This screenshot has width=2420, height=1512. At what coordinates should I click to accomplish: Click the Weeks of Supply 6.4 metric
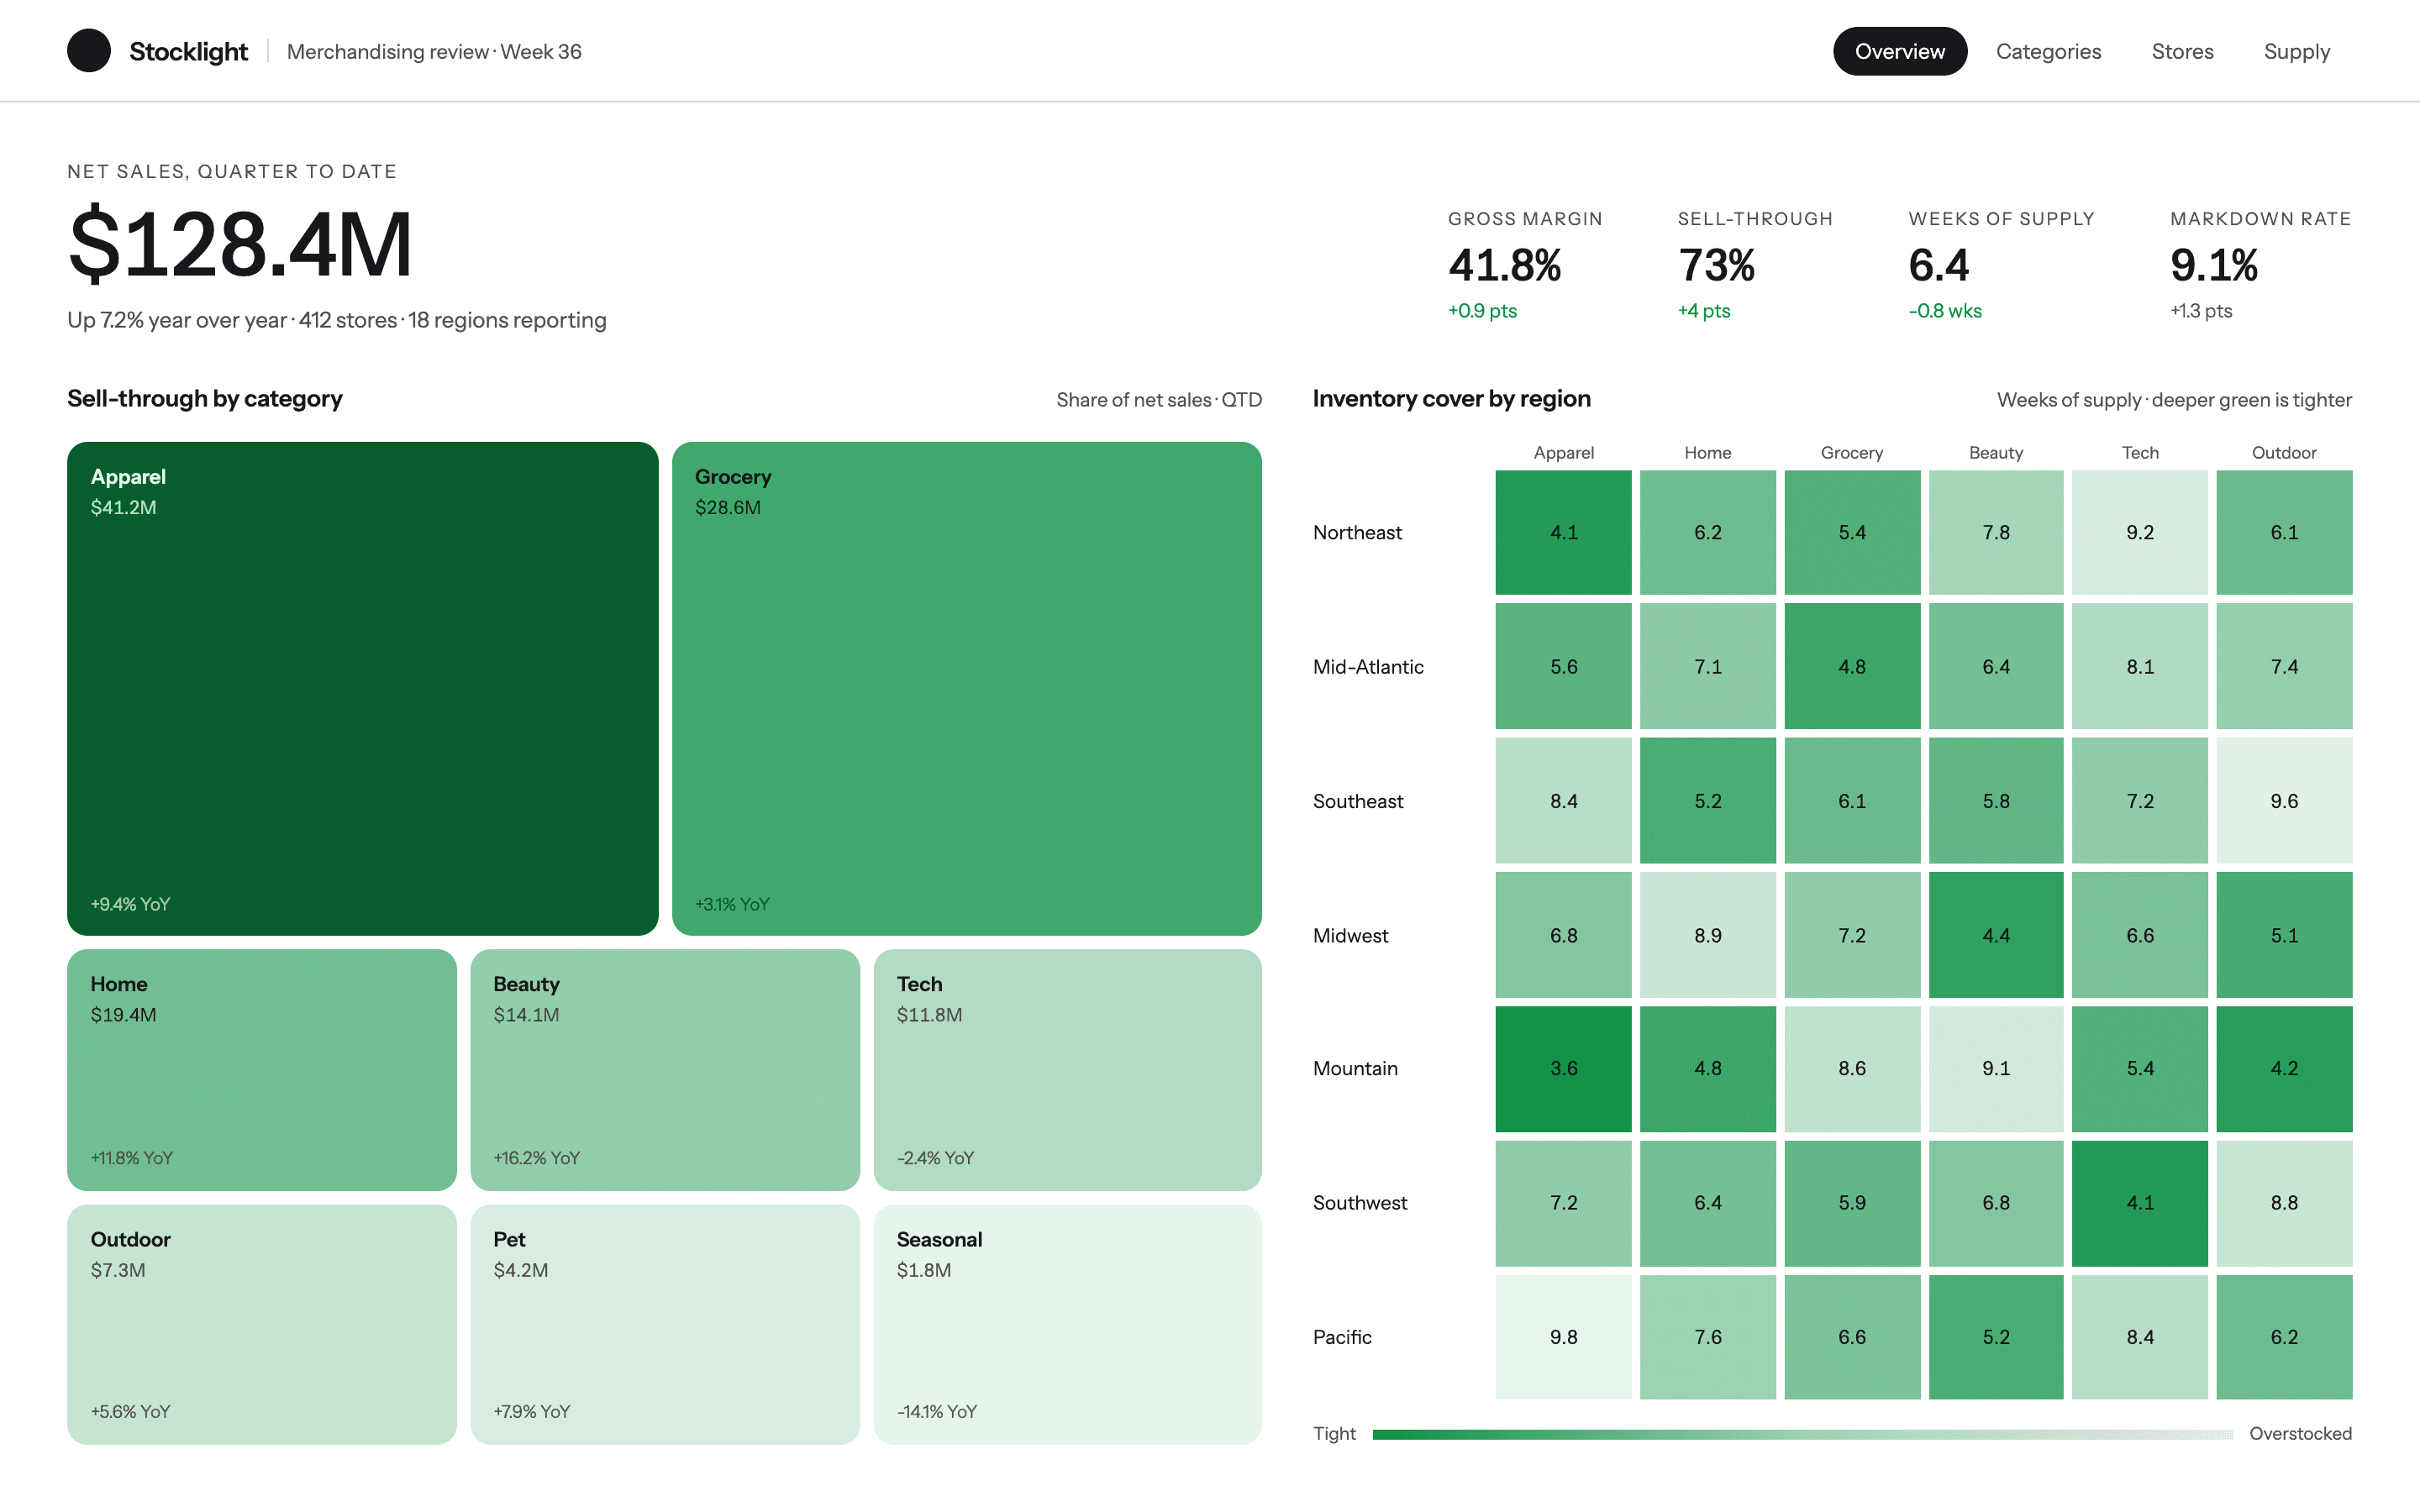coord(2001,265)
